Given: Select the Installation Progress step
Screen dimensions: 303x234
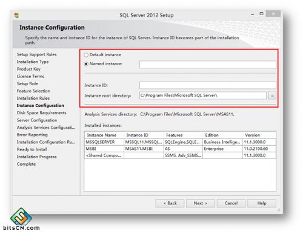Looking at the screenshot, I should tap(37, 157).
